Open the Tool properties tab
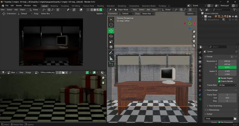The width and height of the screenshot is (239, 126). coord(200,52)
